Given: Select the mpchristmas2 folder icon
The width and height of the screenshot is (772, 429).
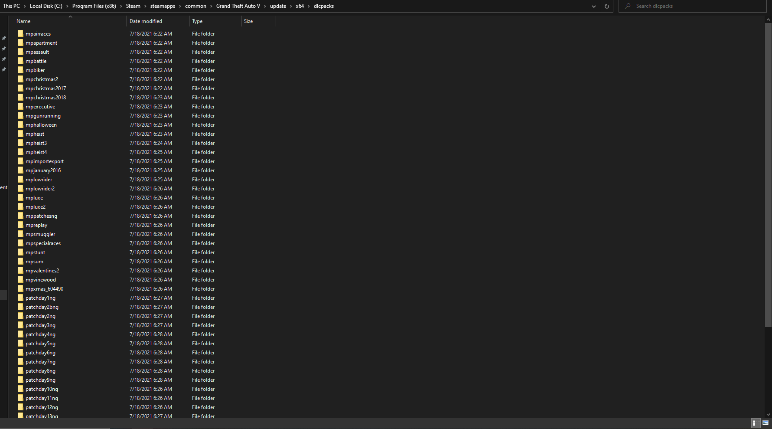Looking at the screenshot, I should 20,79.
